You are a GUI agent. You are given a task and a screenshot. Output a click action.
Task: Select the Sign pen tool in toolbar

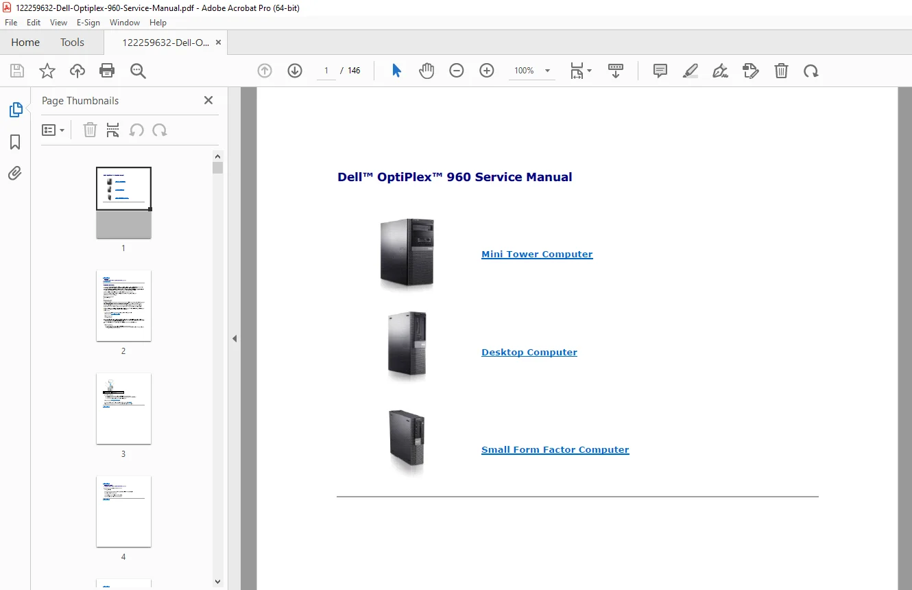(x=721, y=71)
